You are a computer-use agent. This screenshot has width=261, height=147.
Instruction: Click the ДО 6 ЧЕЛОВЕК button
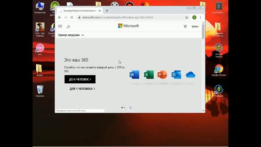coord(80,79)
